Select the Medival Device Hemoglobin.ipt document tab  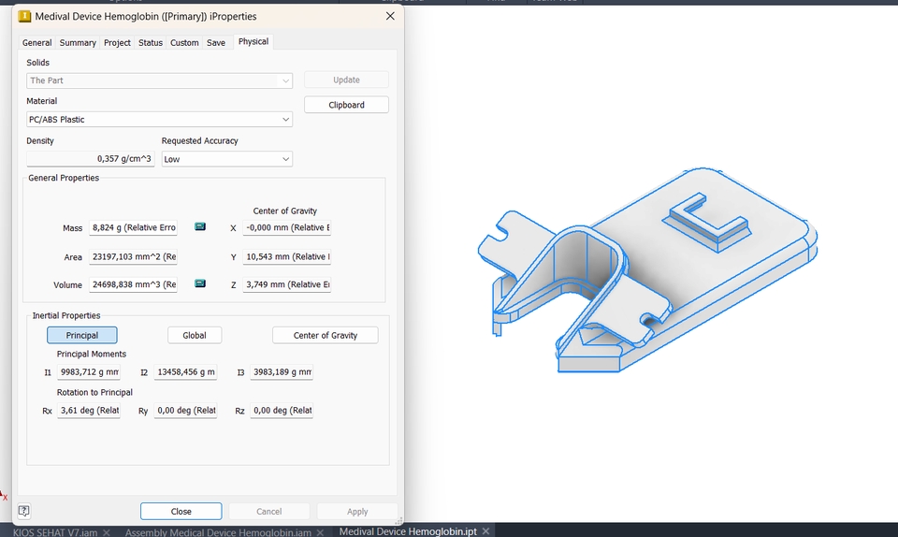point(408,531)
